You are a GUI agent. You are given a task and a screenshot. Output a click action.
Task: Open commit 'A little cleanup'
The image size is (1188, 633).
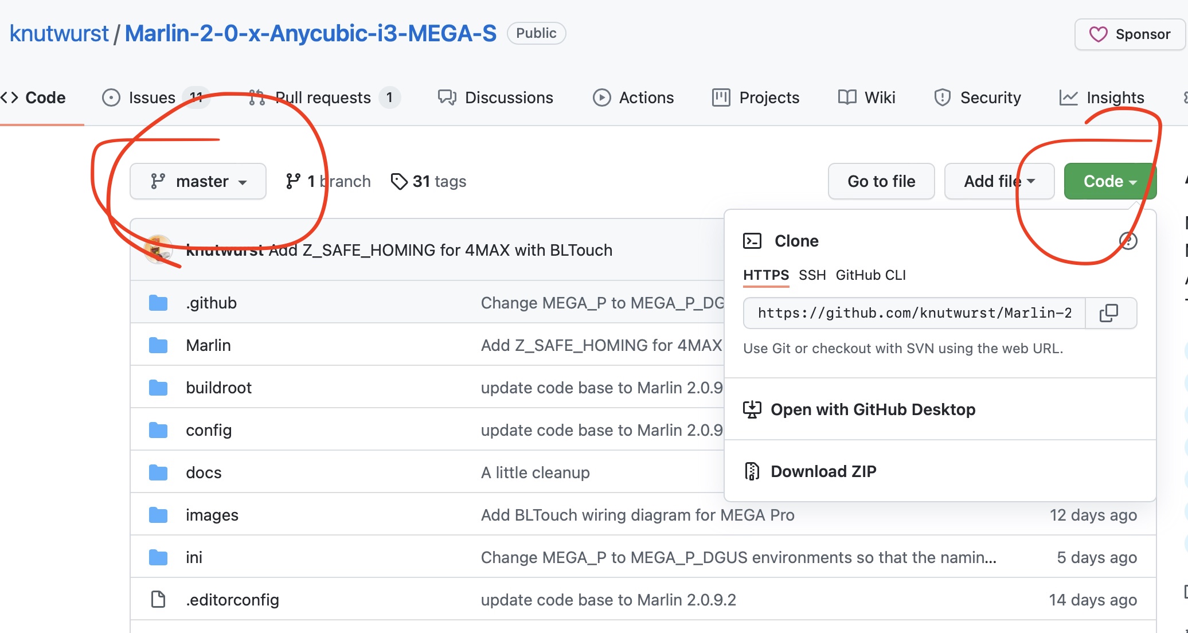[x=536, y=472]
